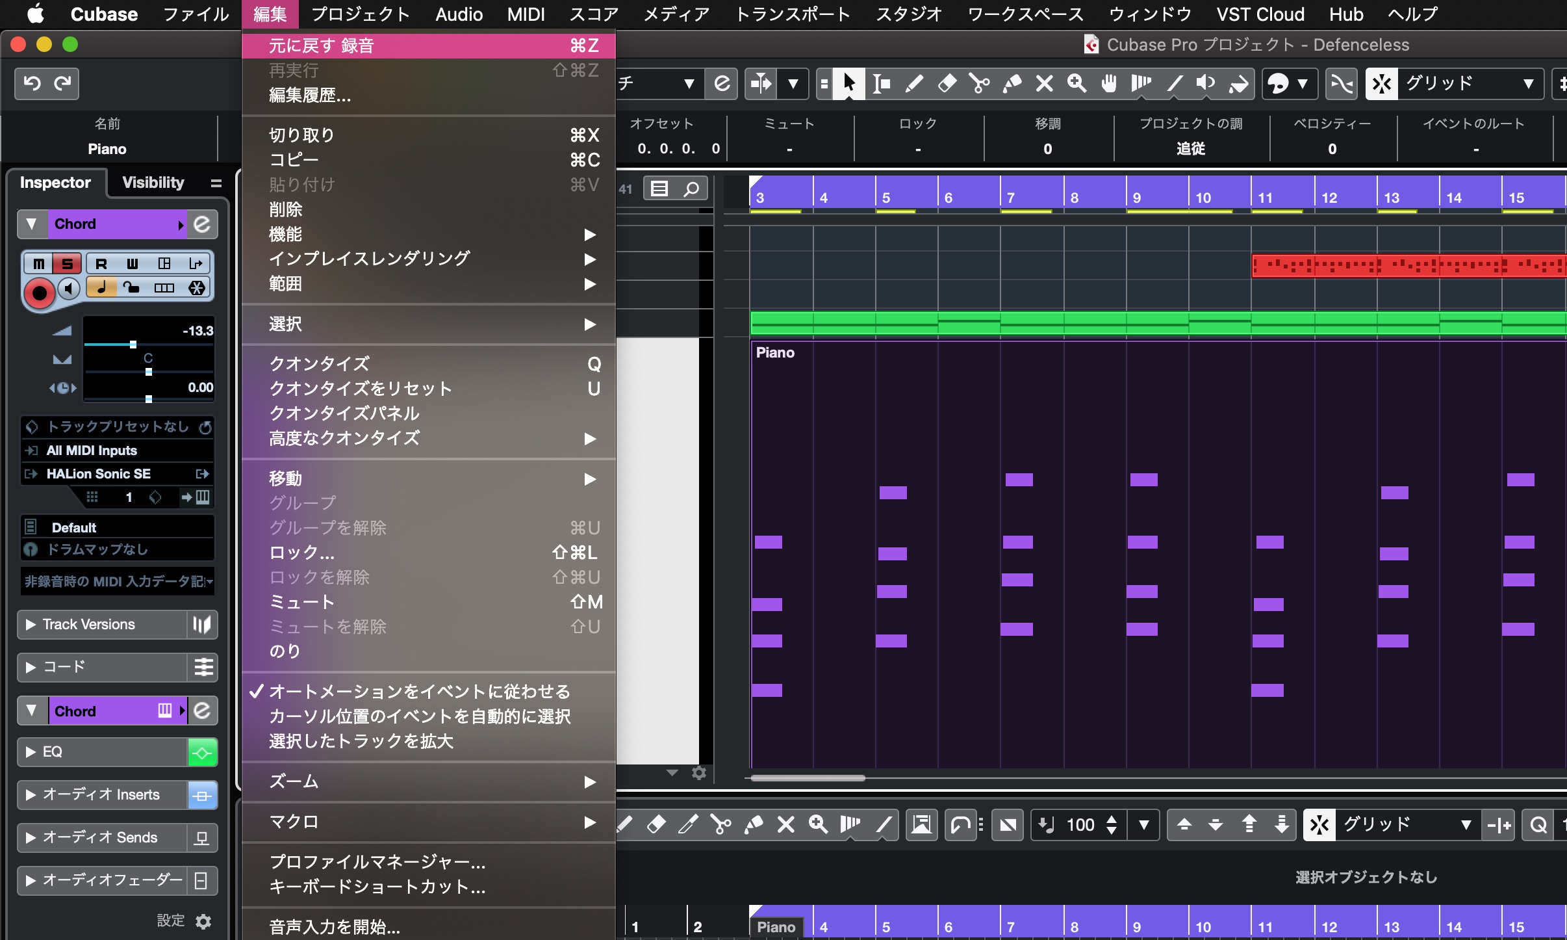The height and width of the screenshot is (940, 1567).
Task: Toggle Solo button on Chord track
Action: (67, 263)
